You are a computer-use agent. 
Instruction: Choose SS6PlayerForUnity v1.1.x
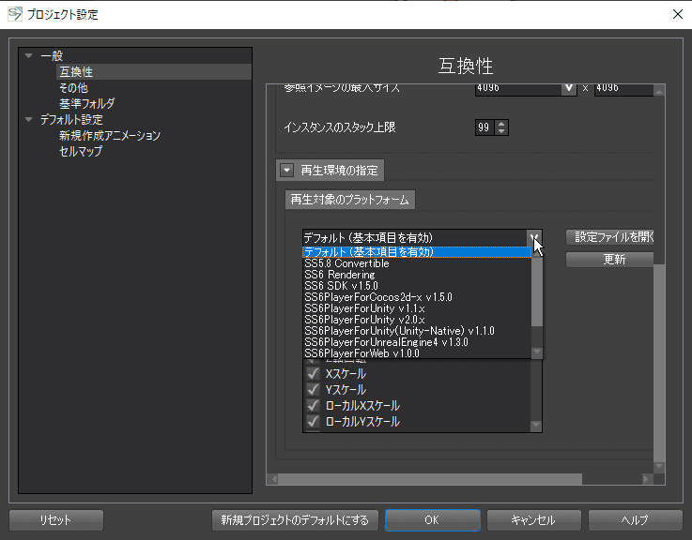[417, 308]
